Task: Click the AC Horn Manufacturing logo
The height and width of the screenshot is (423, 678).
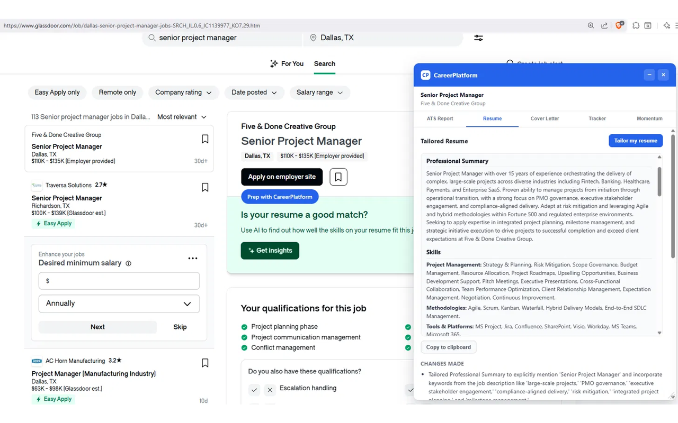Action: pyautogui.click(x=37, y=361)
